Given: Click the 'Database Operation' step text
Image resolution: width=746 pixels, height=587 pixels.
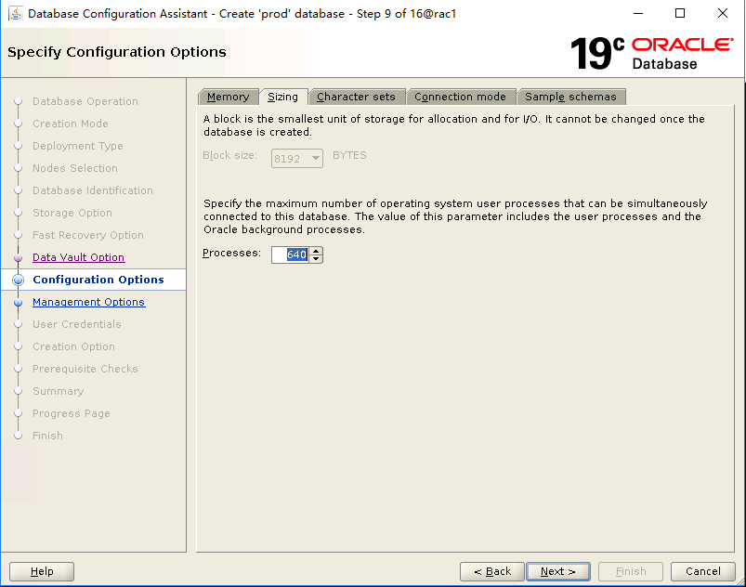Looking at the screenshot, I should click(x=85, y=101).
